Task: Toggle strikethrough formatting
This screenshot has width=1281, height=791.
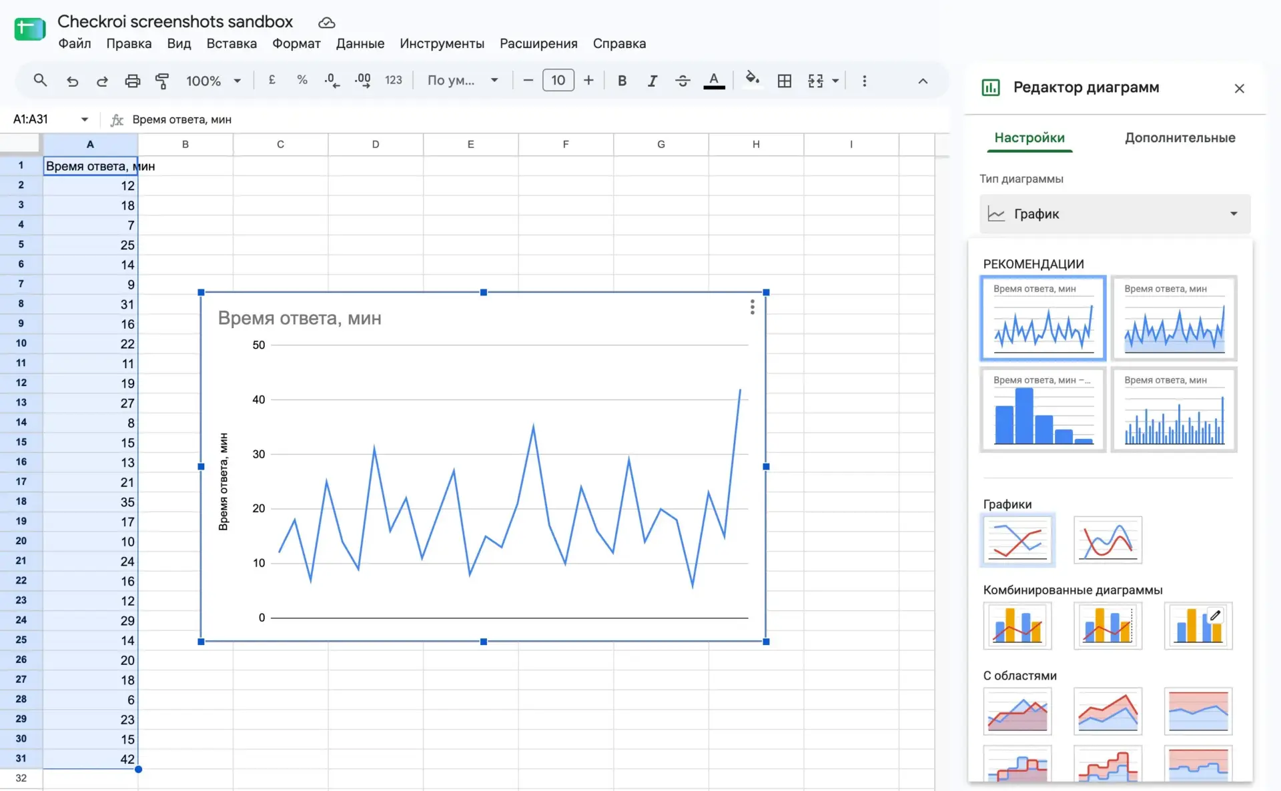Action: coord(683,81)
